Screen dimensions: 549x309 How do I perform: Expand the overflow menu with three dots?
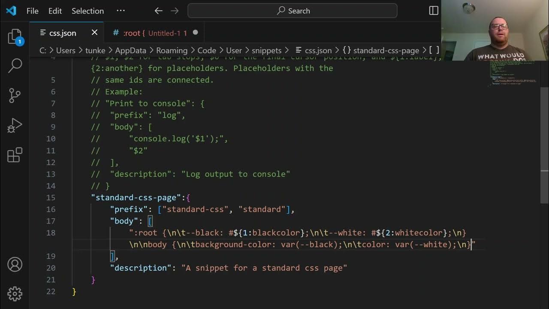[x=121, y=11]
